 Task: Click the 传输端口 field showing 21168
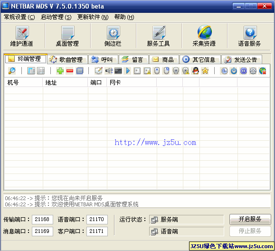pos(42,220)
